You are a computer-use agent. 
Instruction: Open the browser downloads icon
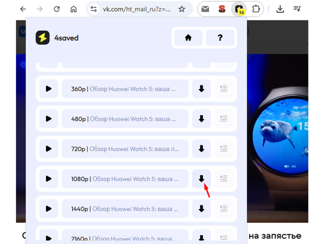[280, 9]
